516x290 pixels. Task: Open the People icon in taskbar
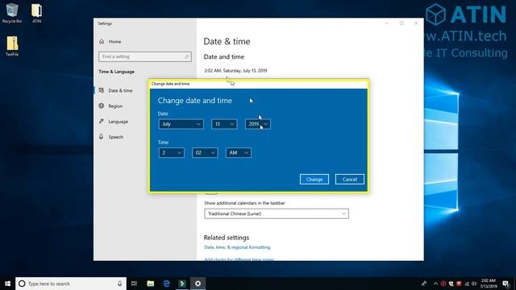coord(424,284)
